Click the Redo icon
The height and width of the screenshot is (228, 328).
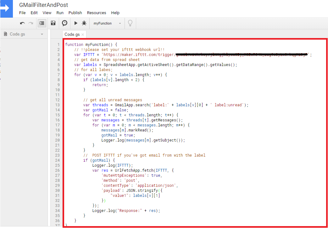tap(31, 23)
